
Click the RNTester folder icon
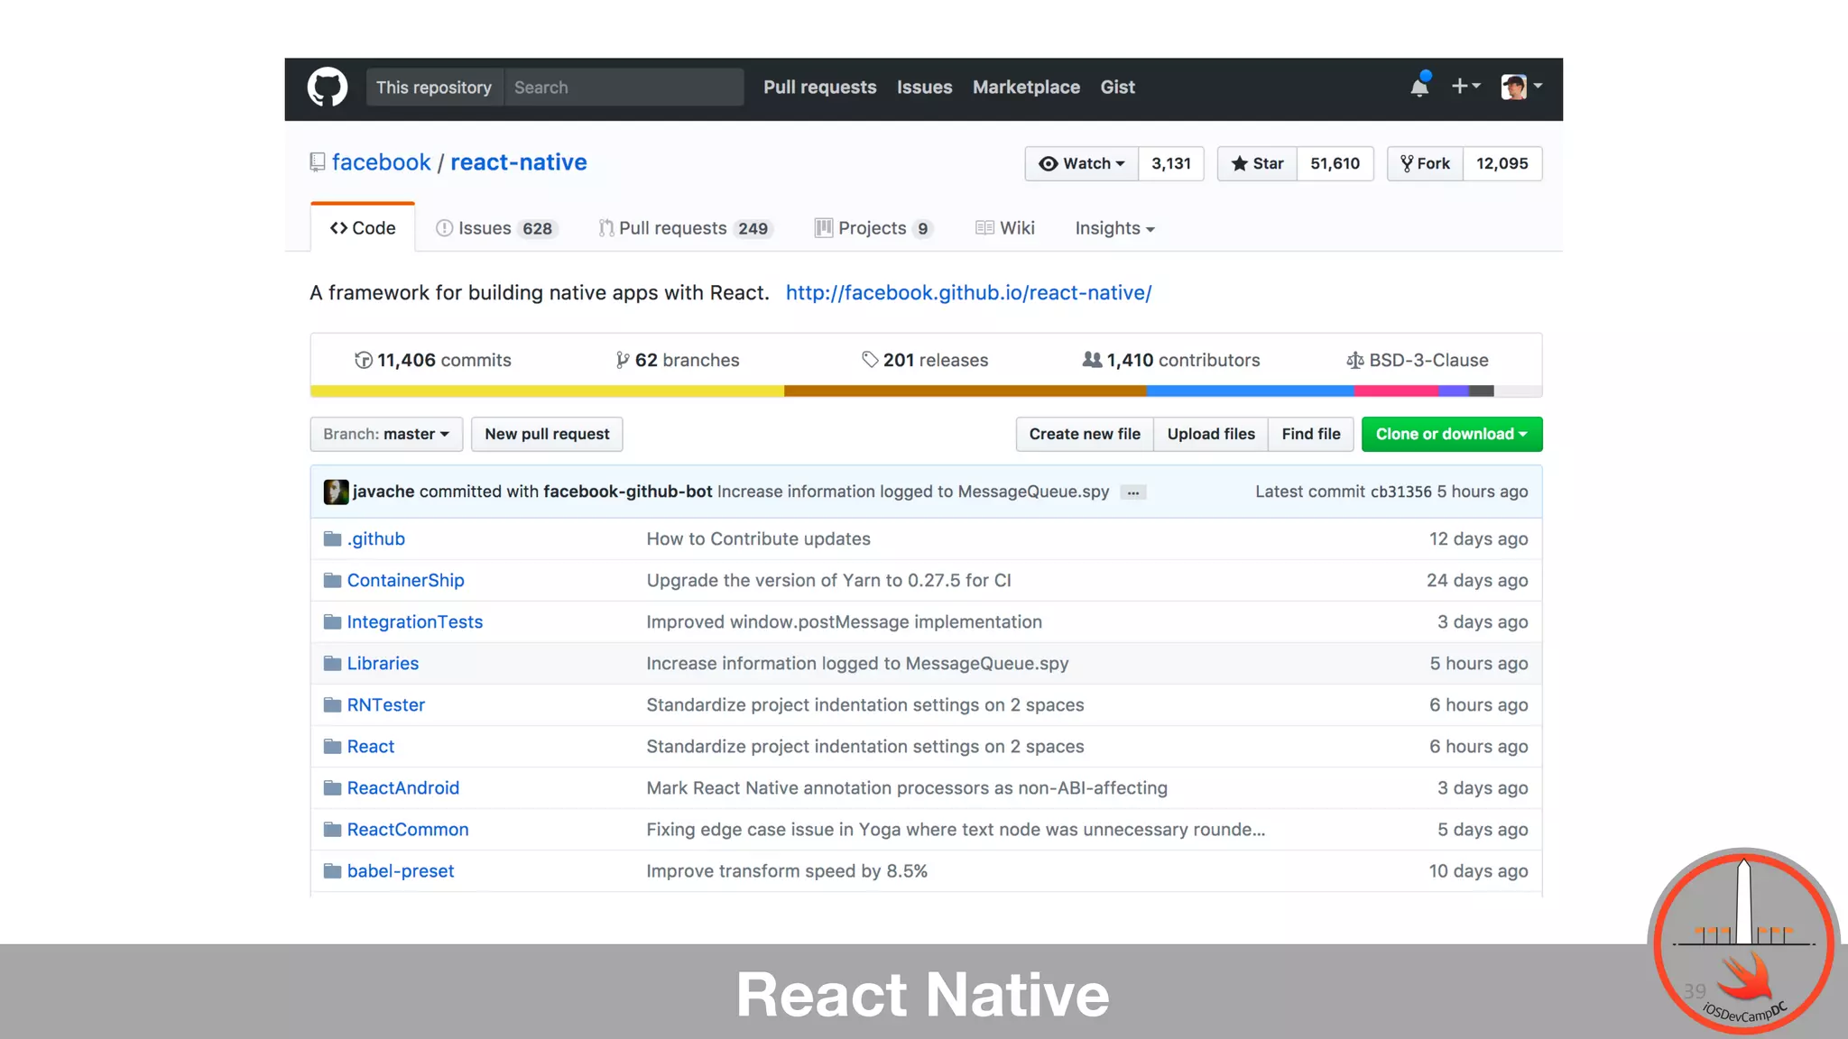(332, 705)
